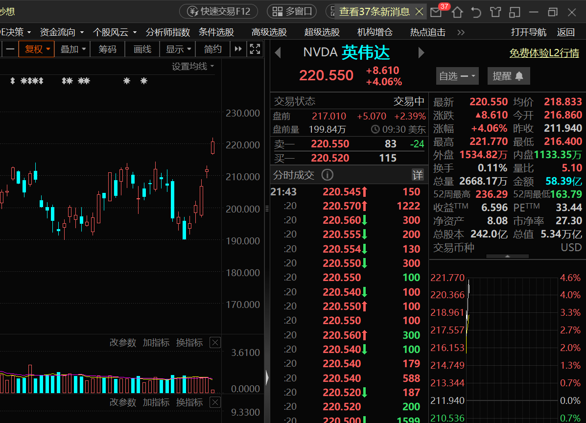Collapse the quote details panel up arrow
The width and height of the screenshot is (586, 423).
click(x=507, y=257)
